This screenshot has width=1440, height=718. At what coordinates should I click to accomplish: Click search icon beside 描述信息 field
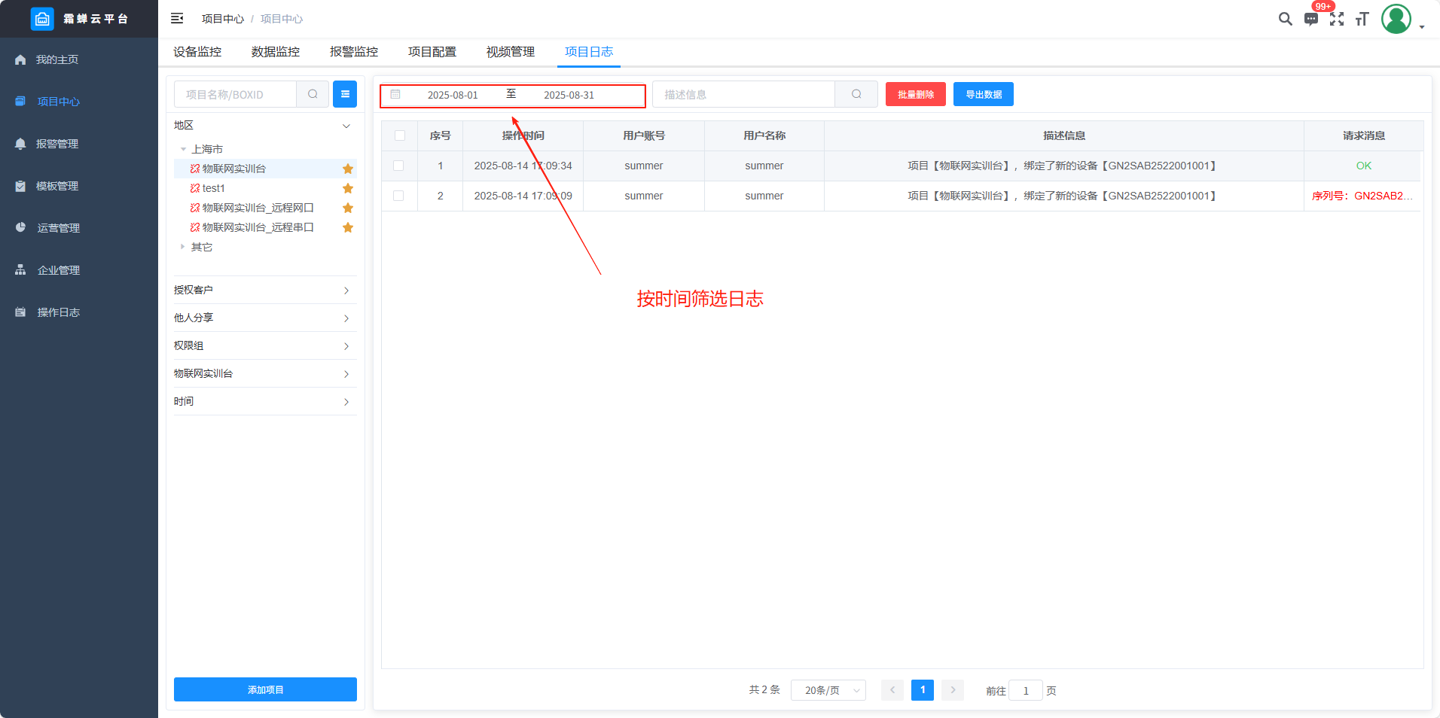tap(856, 94)
